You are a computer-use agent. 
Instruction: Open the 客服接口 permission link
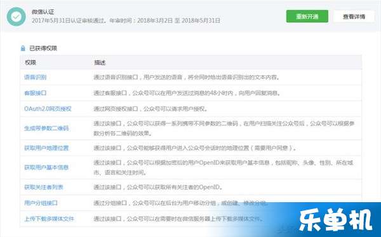35,93
